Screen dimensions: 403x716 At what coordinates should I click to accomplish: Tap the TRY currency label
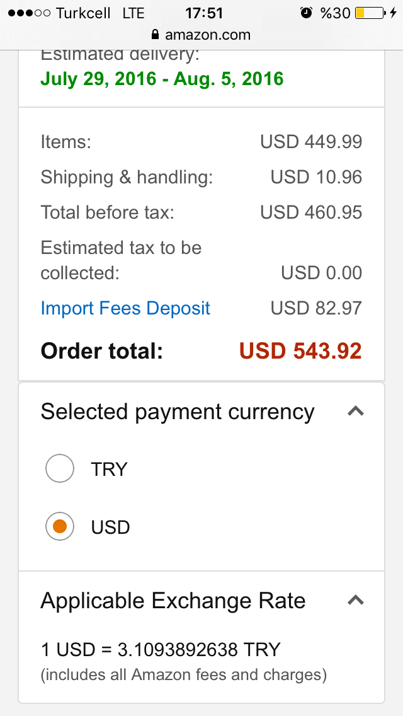(109, 469)
